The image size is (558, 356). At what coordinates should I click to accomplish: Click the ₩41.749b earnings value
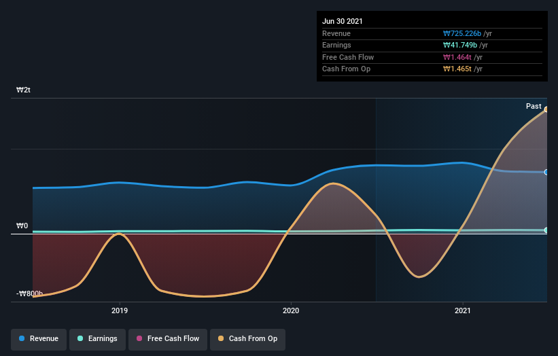click(x=459, y=45)
